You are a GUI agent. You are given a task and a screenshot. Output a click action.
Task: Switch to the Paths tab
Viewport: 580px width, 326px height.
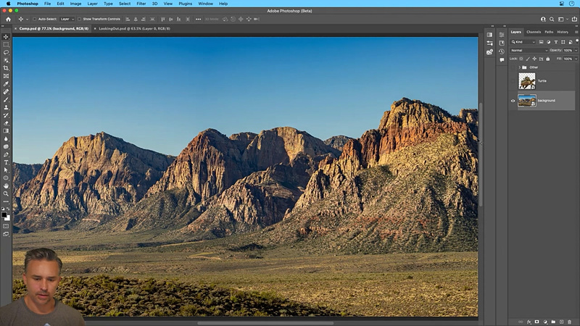pyautogui.click(x=549, y=32)
